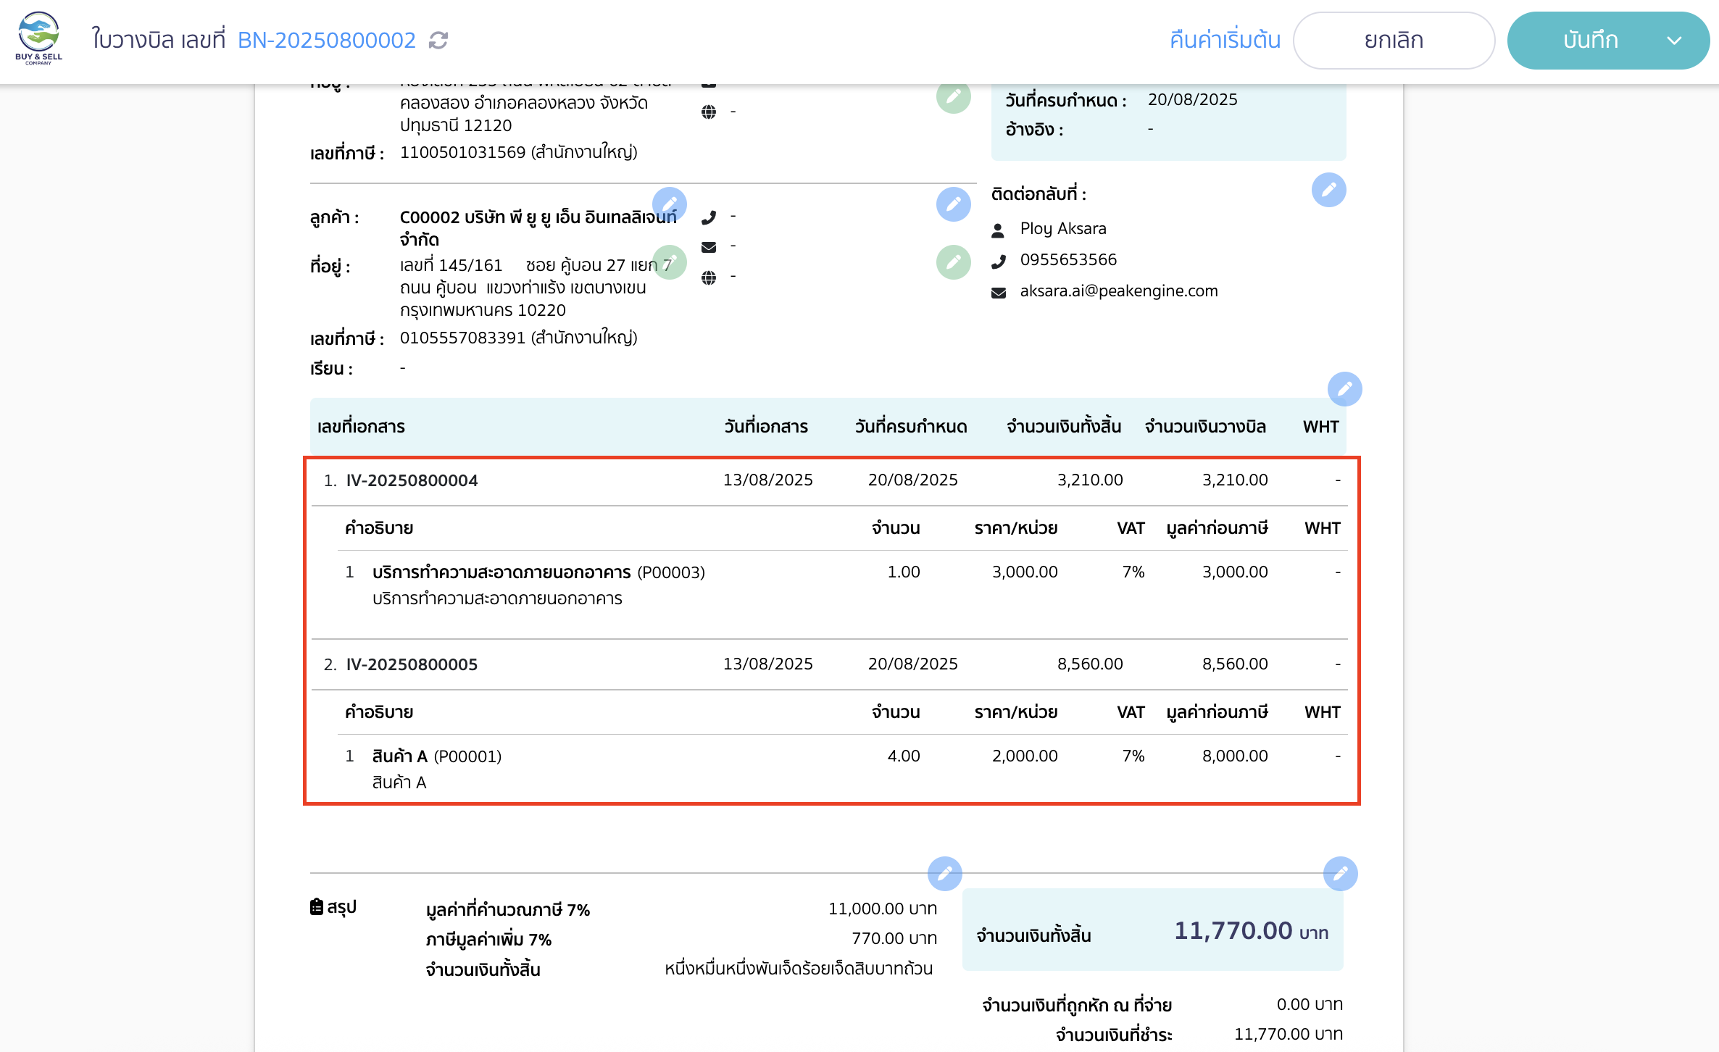The height and width of the screenshot is (1052, 1719).
Task: Click the จำนวนเงินทั้งสิ้น column header
Action: click(1064, 427)
